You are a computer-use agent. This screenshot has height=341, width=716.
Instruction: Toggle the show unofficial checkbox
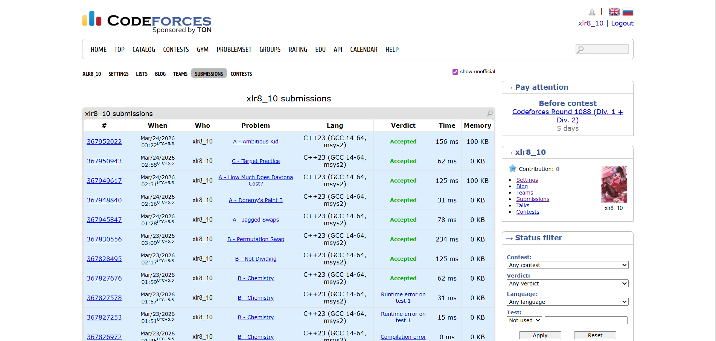click(x=455, y=72)
